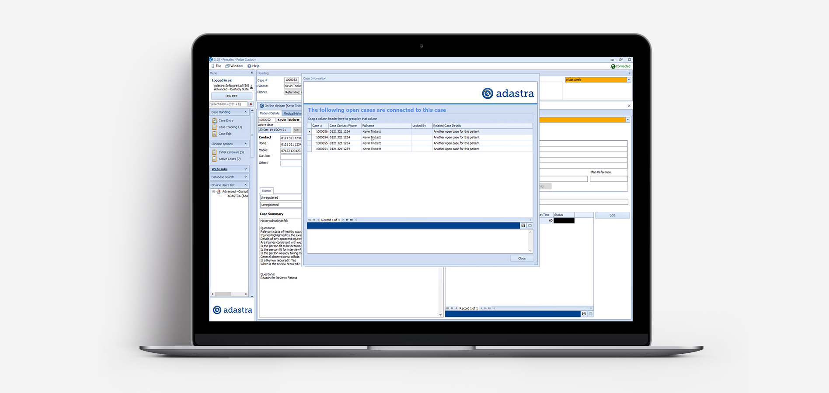Select case 1000054 row in grid
This screenshot has height=393, width=829.
tap(420, 137)
